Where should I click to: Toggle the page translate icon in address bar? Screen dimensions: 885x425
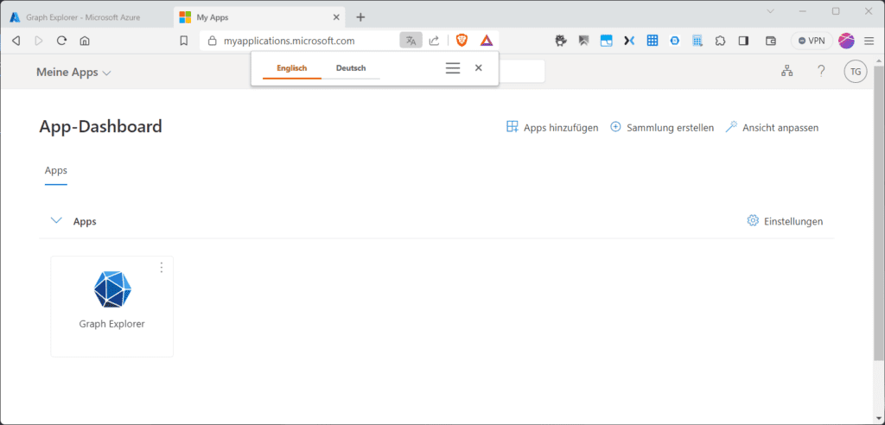[411, 41]
